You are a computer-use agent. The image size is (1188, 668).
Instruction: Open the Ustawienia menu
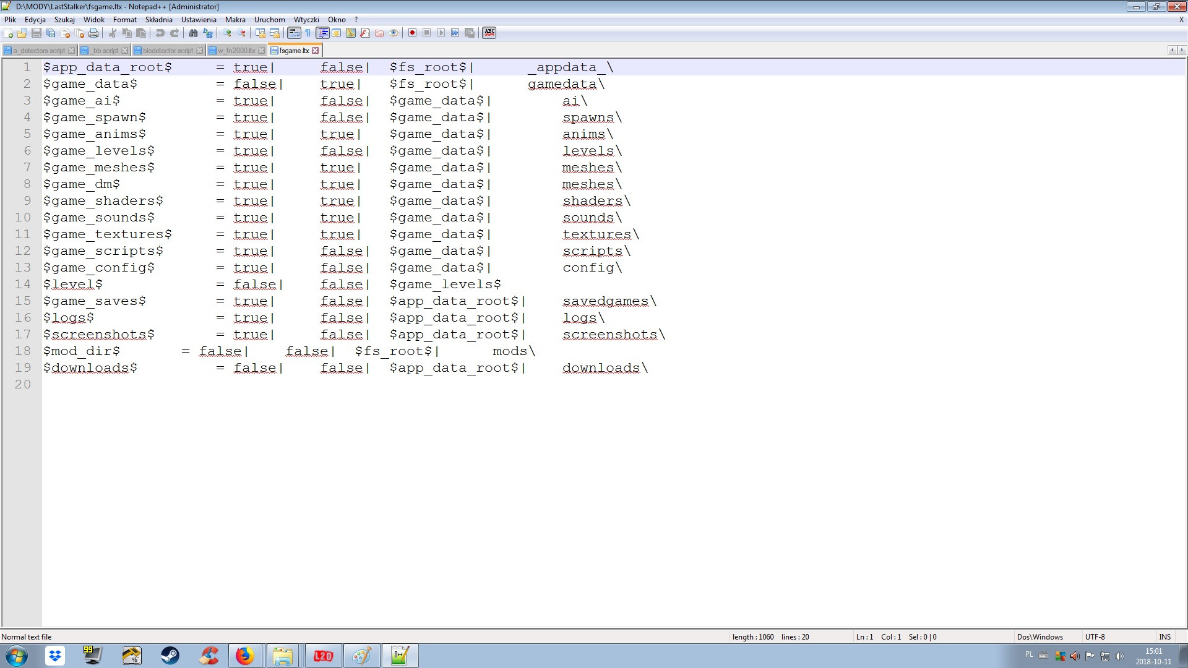point(199,20)
